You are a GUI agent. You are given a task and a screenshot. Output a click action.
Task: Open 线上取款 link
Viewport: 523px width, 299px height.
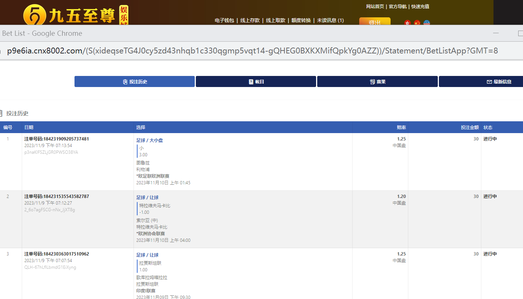click(x=276, y=20)
